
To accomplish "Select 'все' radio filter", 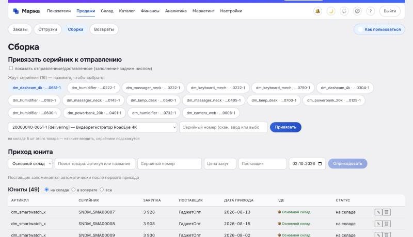I will (102, 190).
